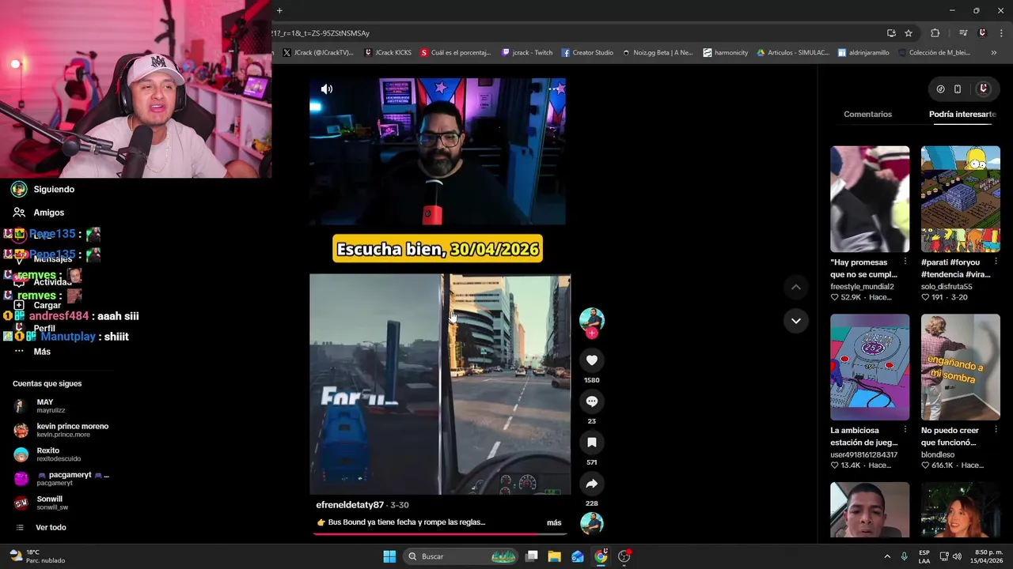Open the profile avatar in top pill
The width and height of the screenshot is (1013, 569).
pyautogui.click(x=983, y=89)
